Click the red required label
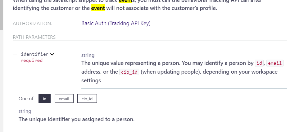The image size is (295, 132). (x=31, y=60)
